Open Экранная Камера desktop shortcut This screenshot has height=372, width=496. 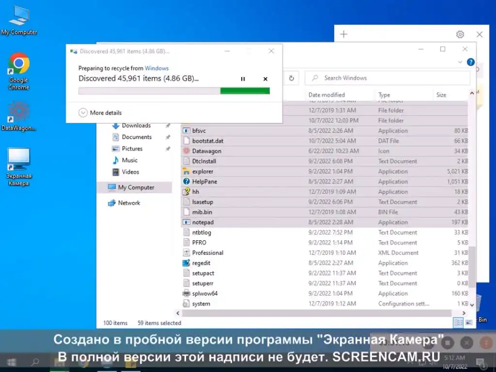click(x=19, y=167)
